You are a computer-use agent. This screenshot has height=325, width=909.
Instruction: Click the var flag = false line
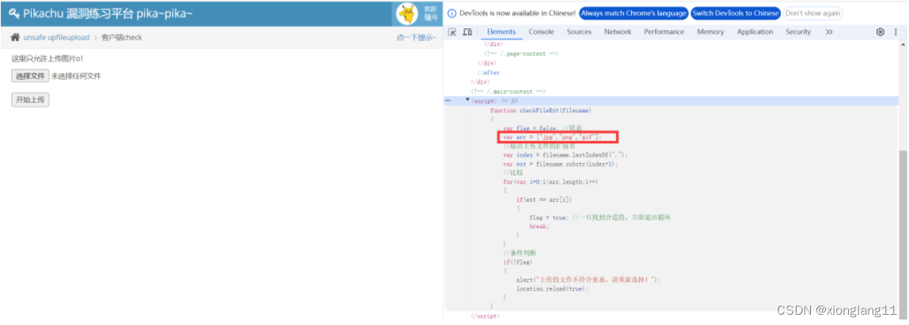pos(543,129)
